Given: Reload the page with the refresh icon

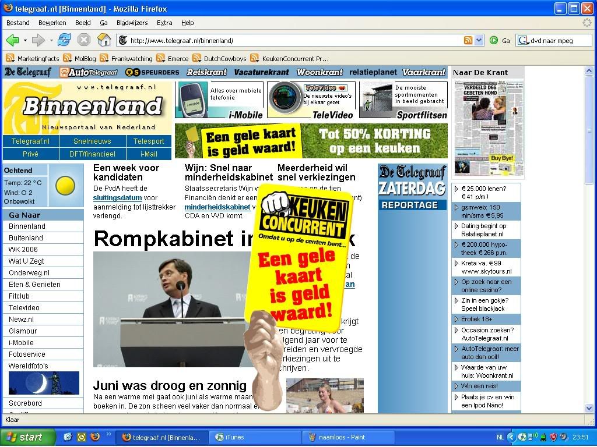Looking at the screenshot, I should (x=64, y=40).
